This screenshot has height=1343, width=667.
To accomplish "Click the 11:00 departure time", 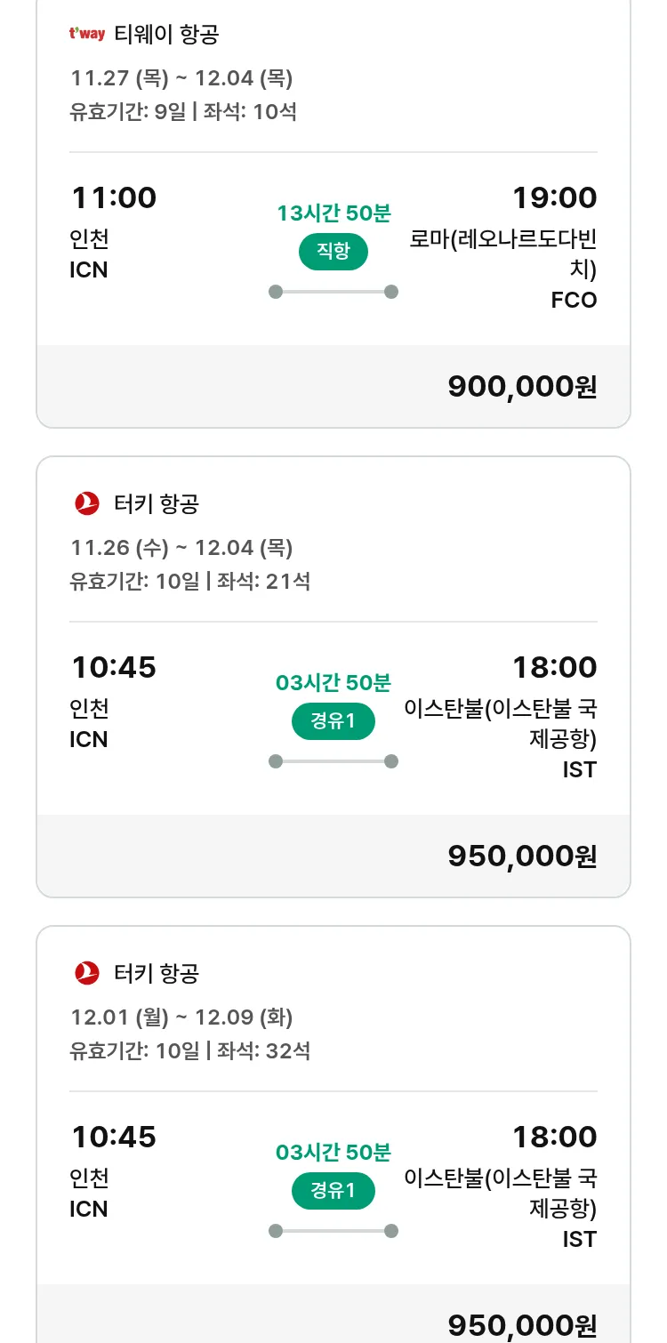I will [x=113, y=197].
